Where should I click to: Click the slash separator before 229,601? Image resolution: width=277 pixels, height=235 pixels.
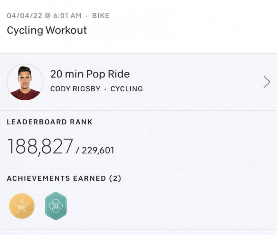coord(78,151)
